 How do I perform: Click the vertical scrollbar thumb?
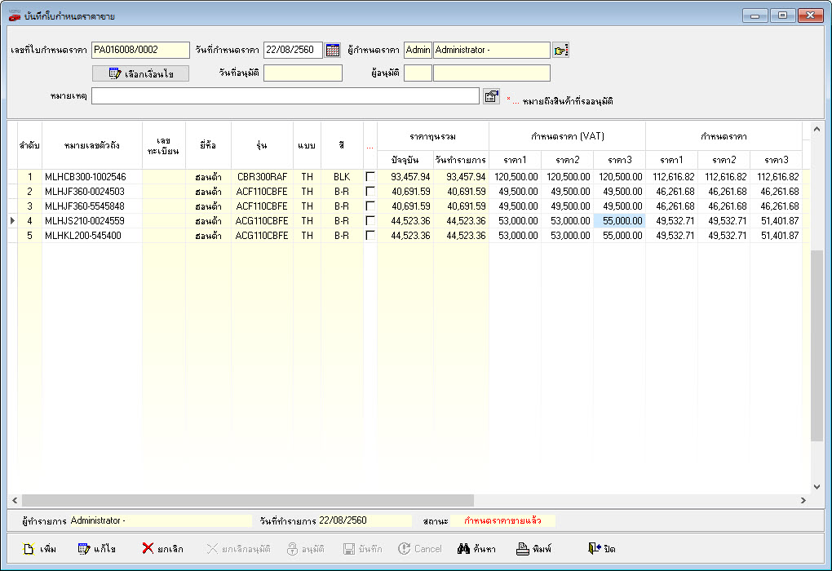pyautogui.click(x=817, y=344)
